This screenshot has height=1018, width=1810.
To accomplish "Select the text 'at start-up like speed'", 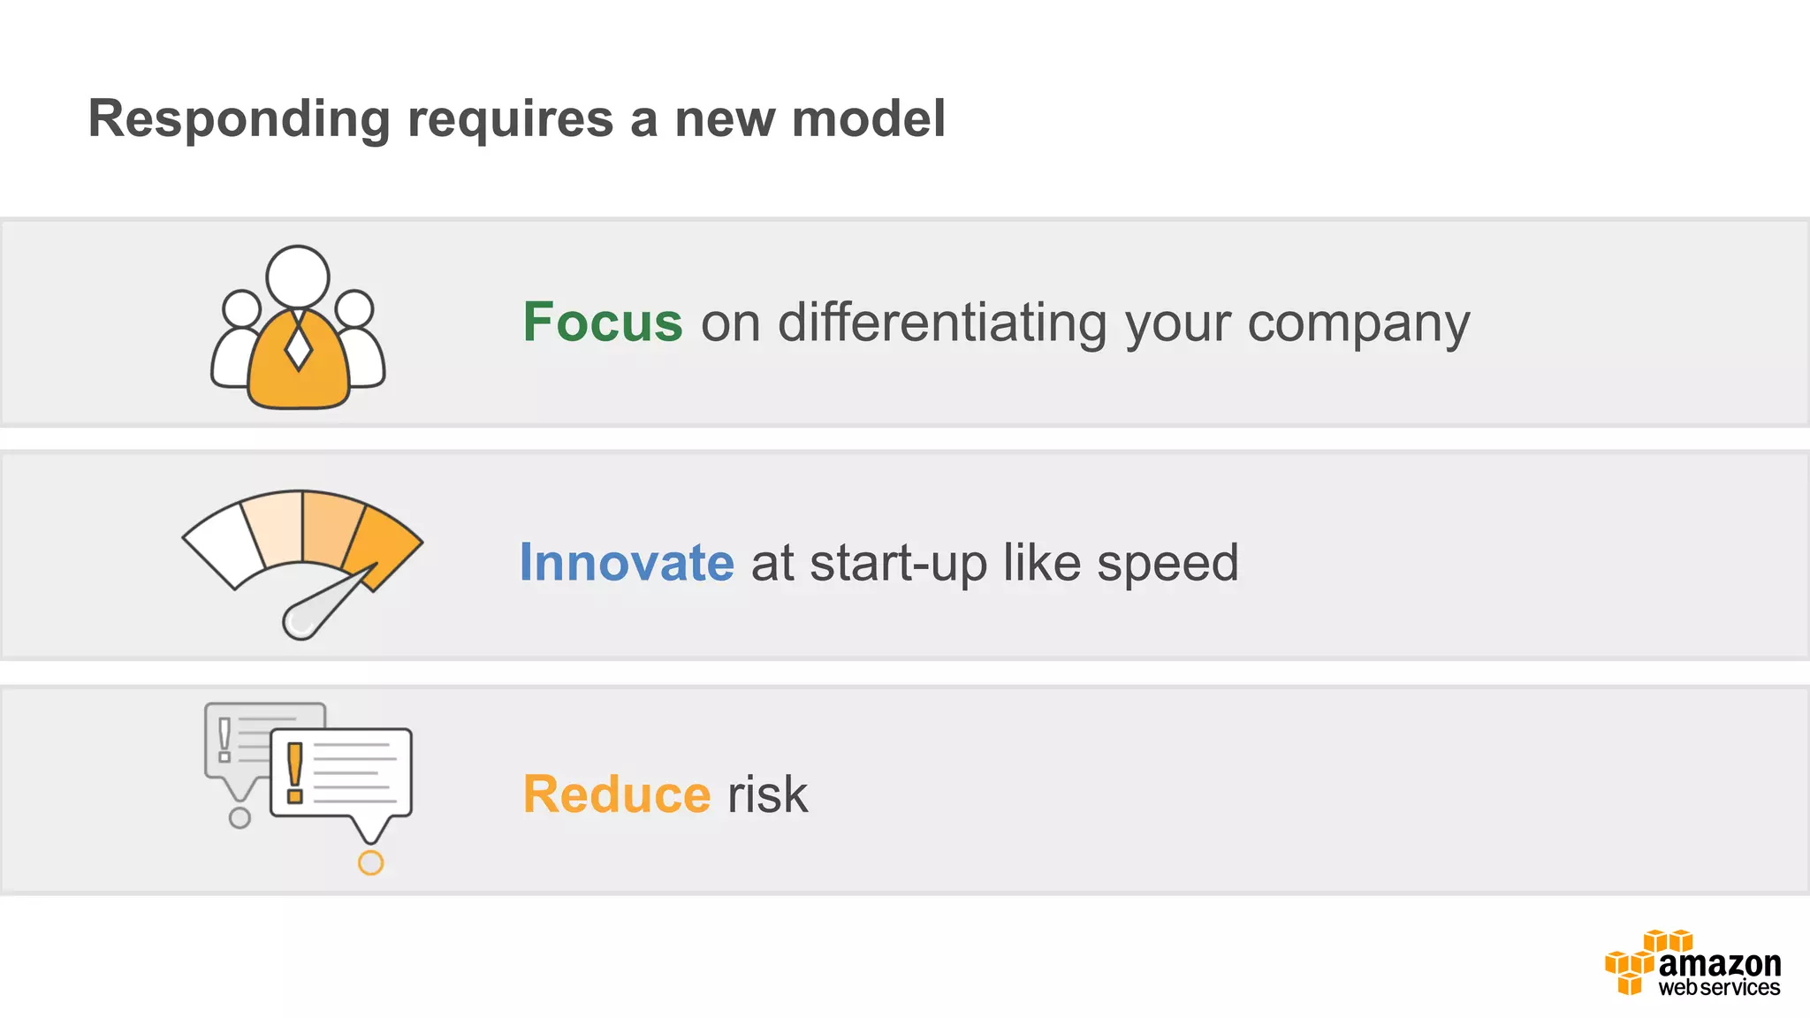I will tap(994, 562).
